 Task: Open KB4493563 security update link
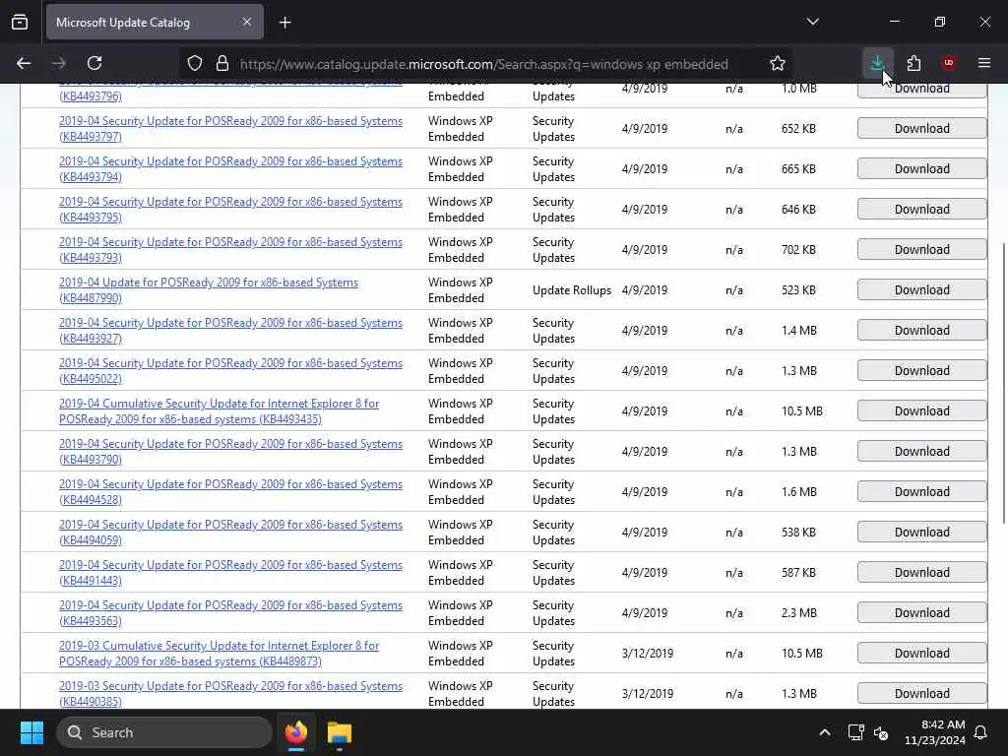coord(230,613)
